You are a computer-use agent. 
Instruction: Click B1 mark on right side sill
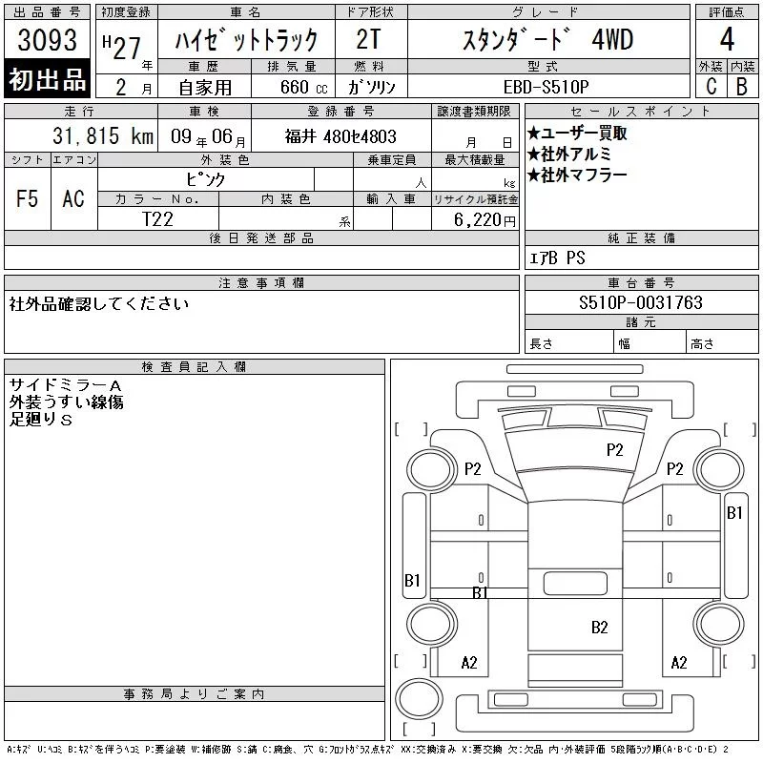[x=734, y=513]
